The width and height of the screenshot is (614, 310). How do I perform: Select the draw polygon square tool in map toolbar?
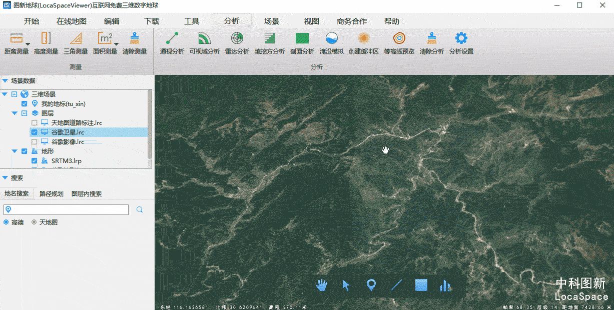pyautogui.click(x=421, y=285)
